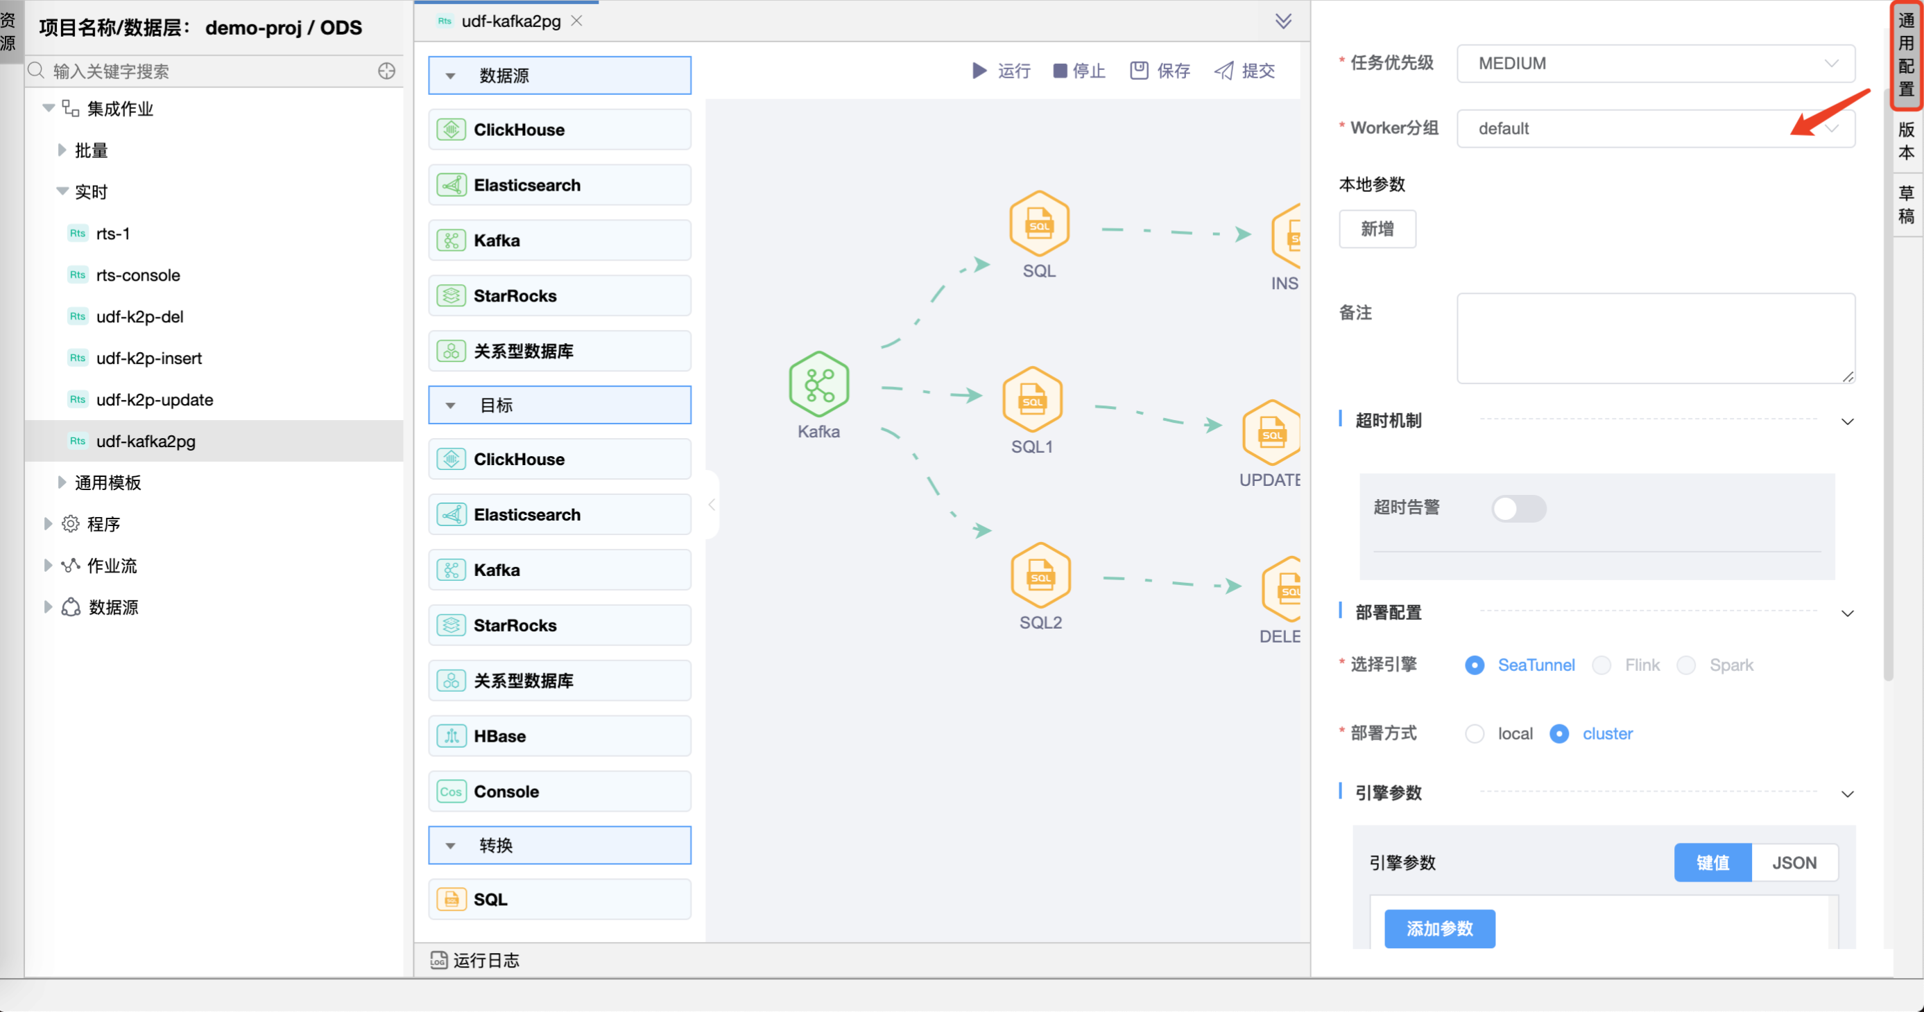Click the add parameter button

1438,928
